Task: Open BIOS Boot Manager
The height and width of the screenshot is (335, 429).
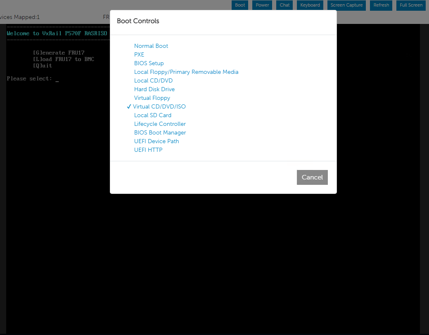Action: pyautogui.click(x=160, y=132)
